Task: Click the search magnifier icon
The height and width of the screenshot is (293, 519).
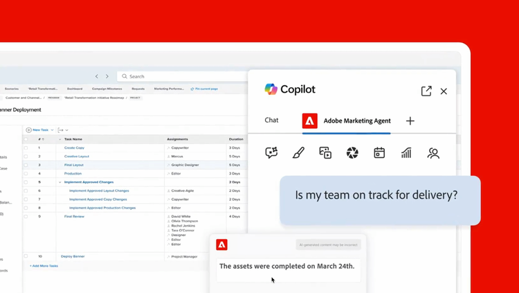Action: pos(125,76)
